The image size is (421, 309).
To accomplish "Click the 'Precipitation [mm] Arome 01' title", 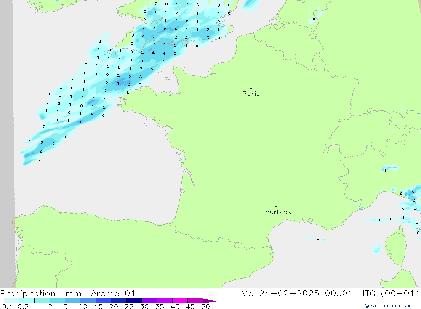I will click(x=67, y=293).
